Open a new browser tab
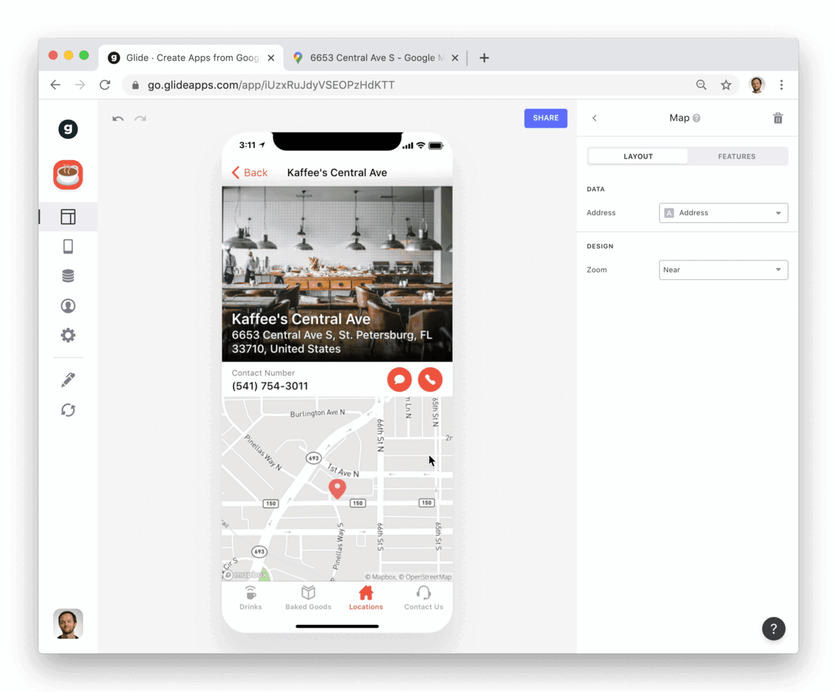Image resolution: width=837 pixels, height=692 pixels. (x=484, y=58)
